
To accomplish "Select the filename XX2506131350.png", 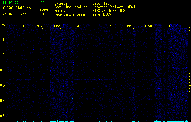I will (x=17, y=8).
